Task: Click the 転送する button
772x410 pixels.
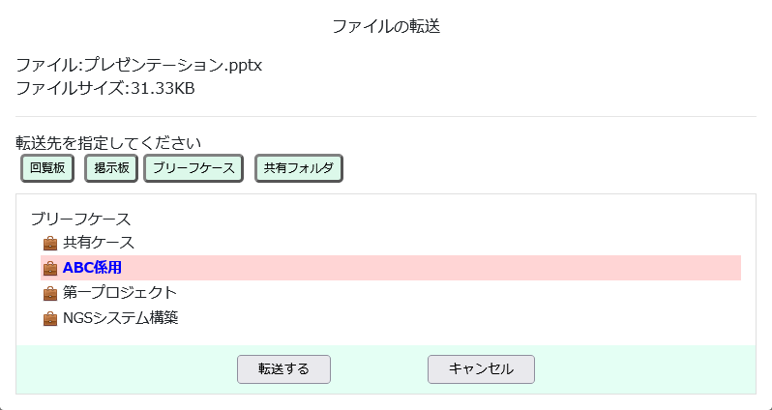Action: pyautogui.click(x=283, y=369)
